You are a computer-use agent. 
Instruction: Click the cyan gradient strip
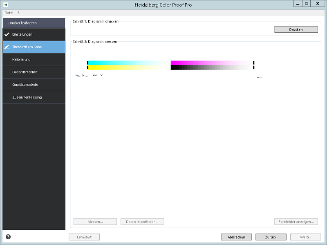[129, 63]
